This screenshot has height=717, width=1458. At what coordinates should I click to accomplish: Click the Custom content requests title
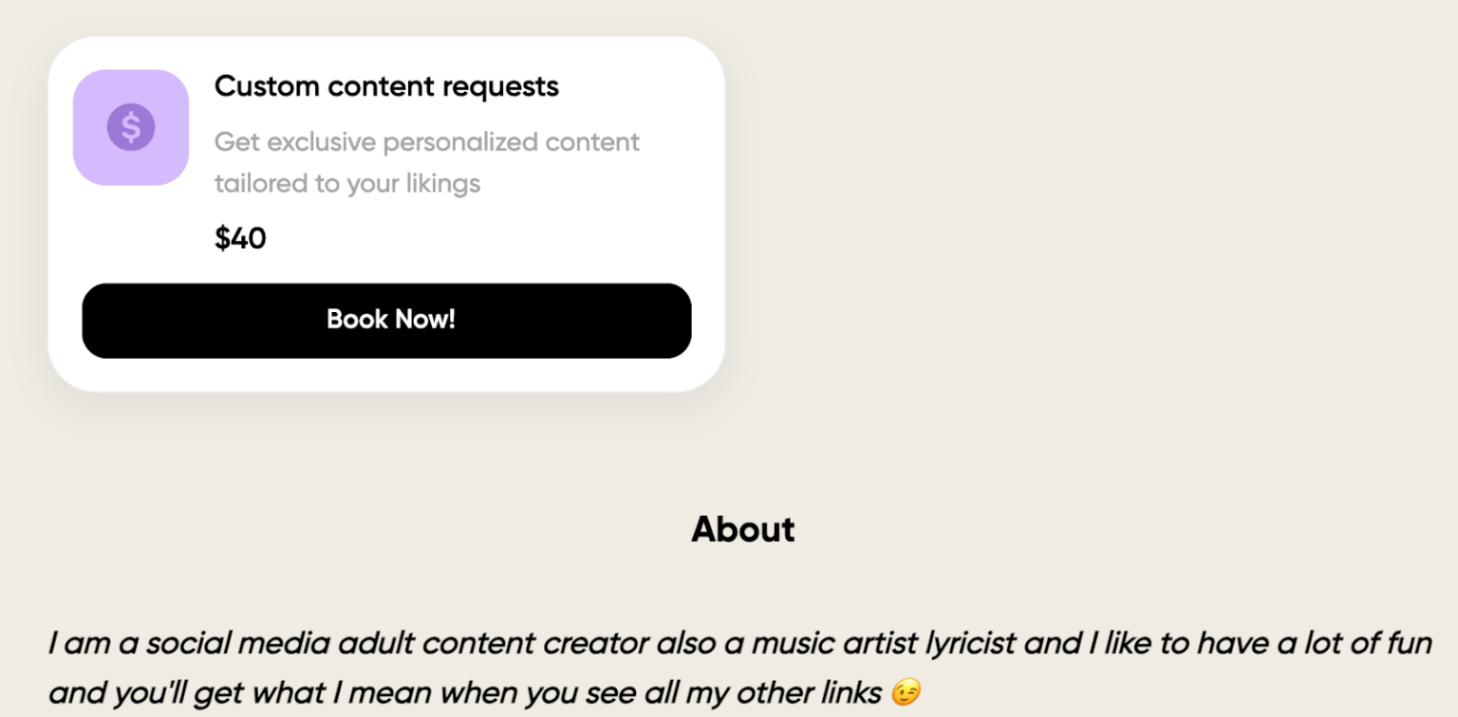(386, 86)
